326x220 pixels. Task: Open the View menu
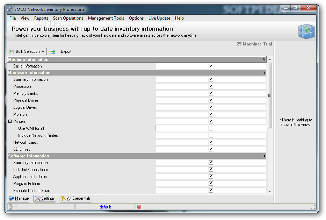coord(25,18)
